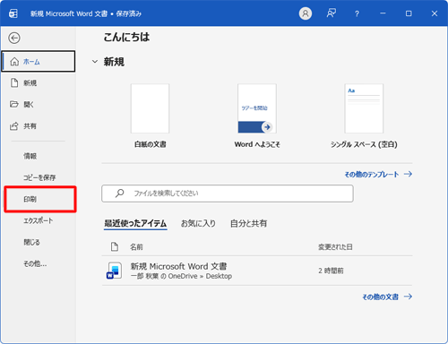Screen dimensions: 448x344
Task: Click the folder icon beside 開く
Action: point(14,104)
